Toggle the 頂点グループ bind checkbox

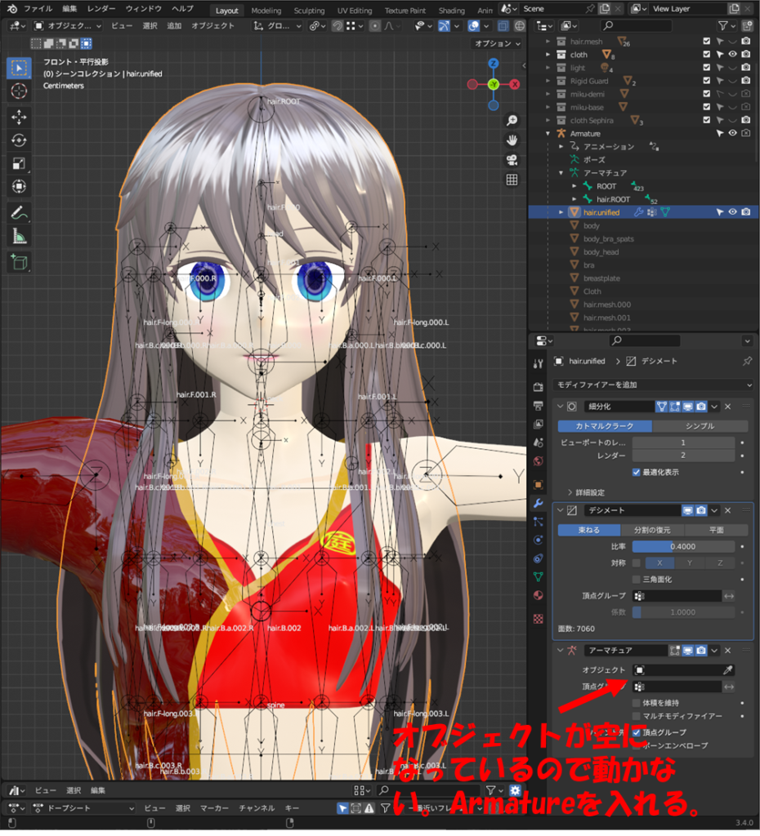coord(636,732)
